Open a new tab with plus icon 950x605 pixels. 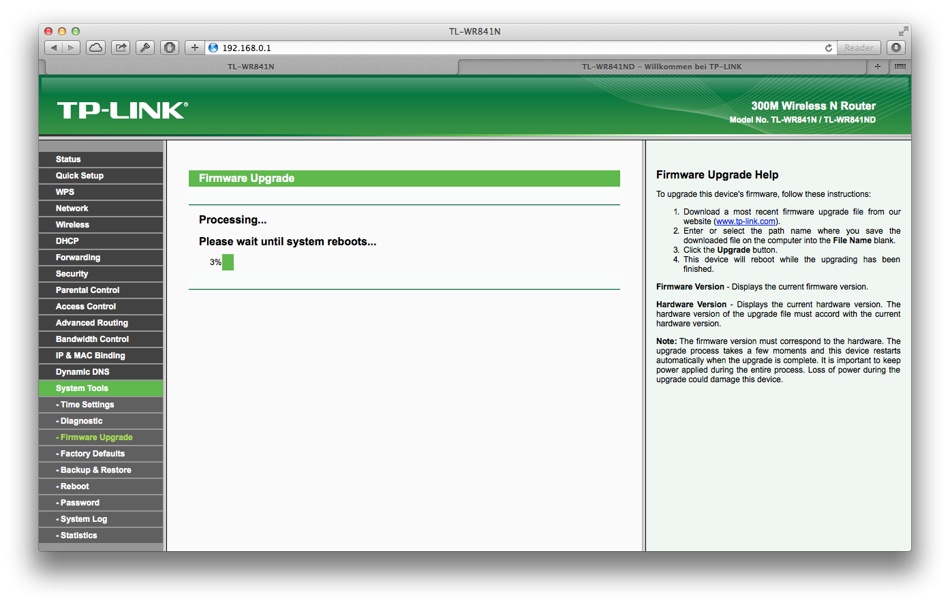tap(878, 66)
